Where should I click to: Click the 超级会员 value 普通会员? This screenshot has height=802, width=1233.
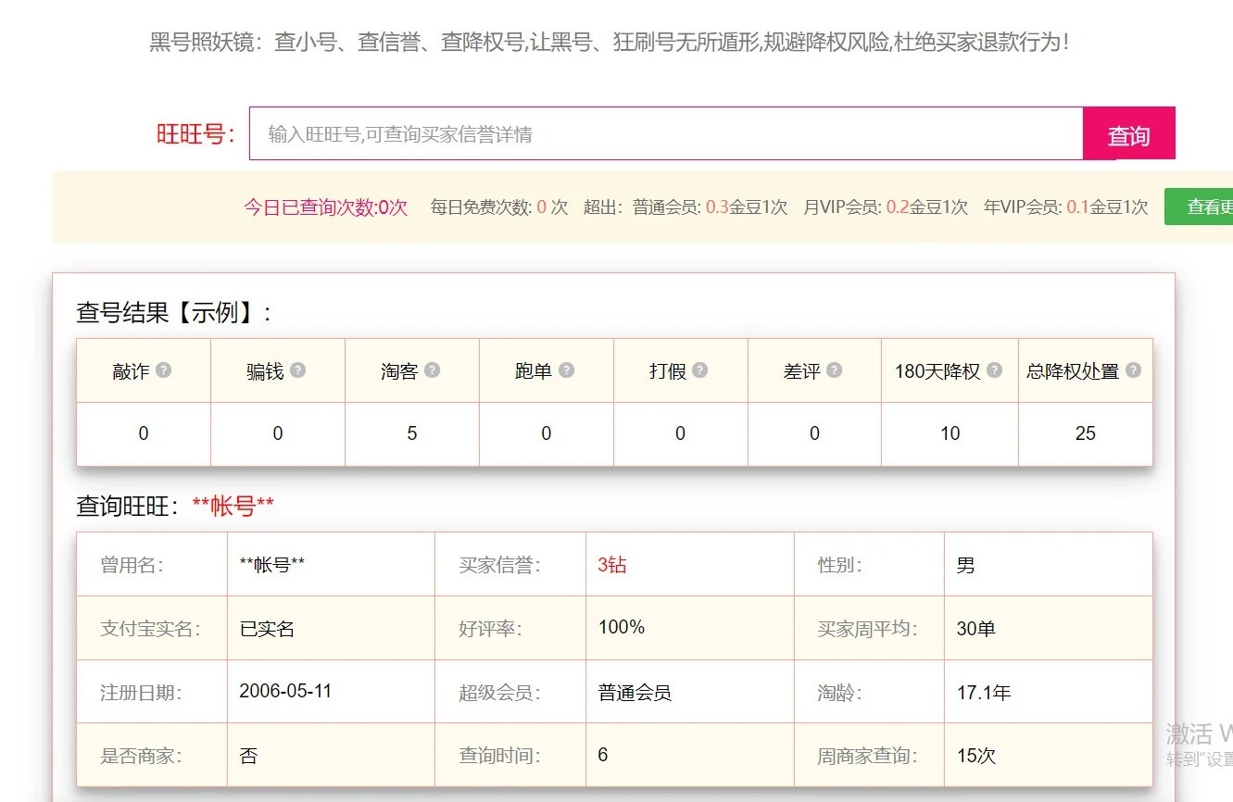pos(635,692)
